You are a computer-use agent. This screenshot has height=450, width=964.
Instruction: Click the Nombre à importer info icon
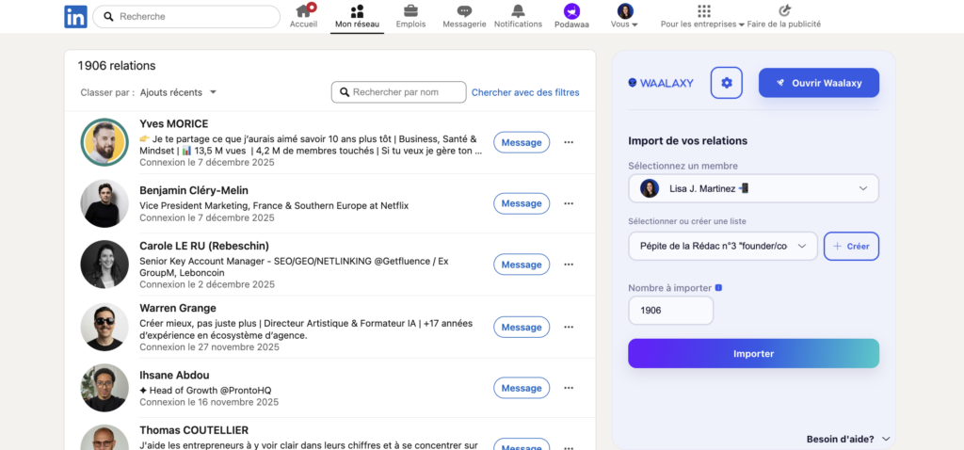(x=718, y=288)
